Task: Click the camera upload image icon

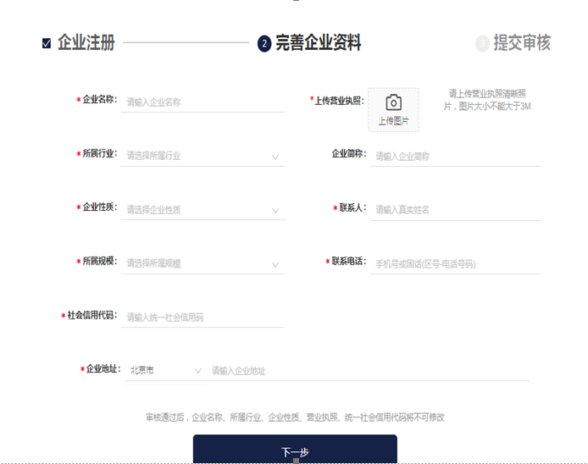Action: (x=393, y=102)
